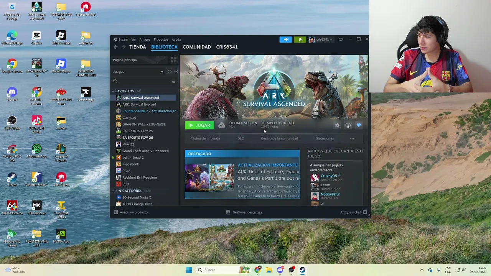The image size is (491, 276).
Task: Go forward with the Steam forward arrow
Action: [x=124, y=47]
